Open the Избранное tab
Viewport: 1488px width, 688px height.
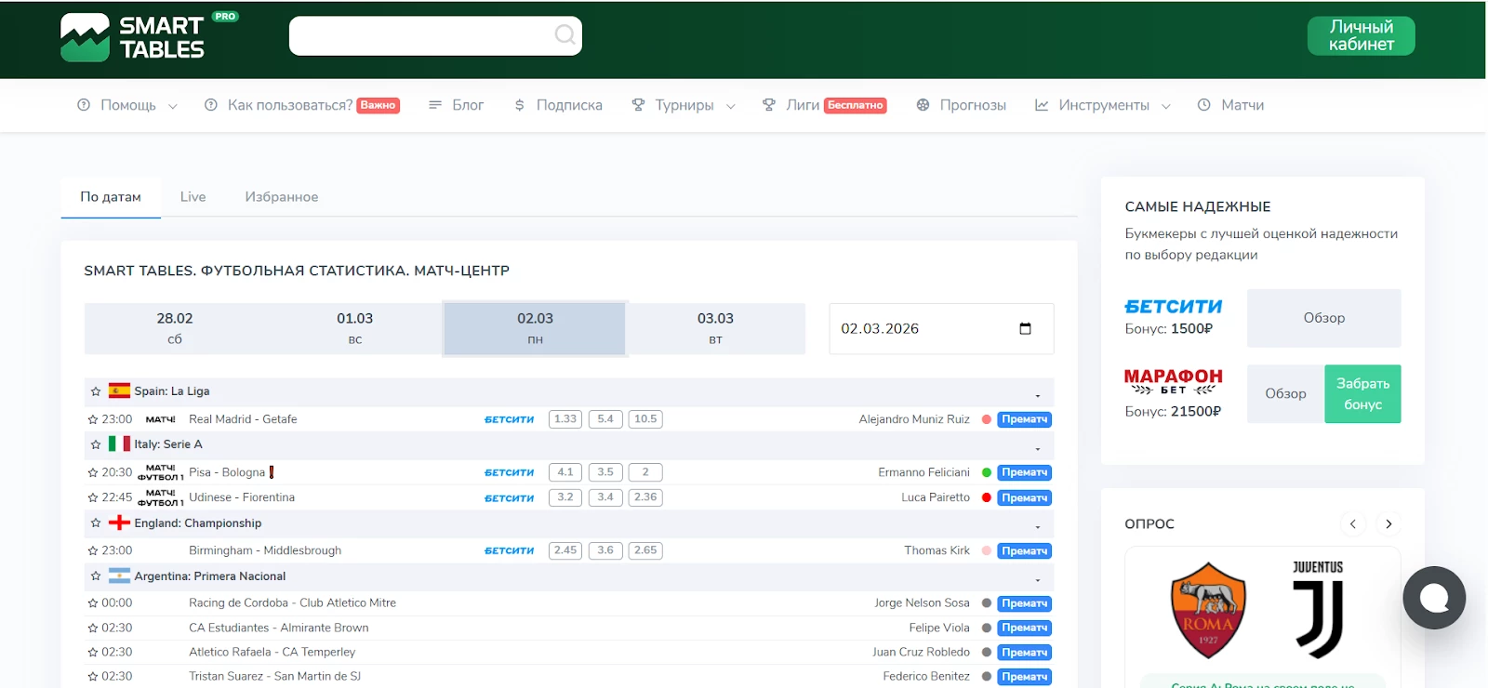point(281,197)
